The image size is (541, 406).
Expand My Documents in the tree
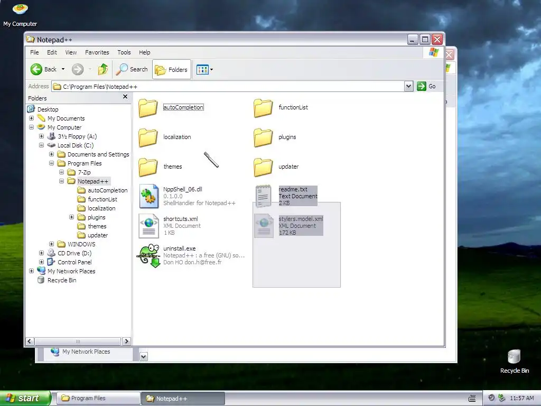coord(31,118)
